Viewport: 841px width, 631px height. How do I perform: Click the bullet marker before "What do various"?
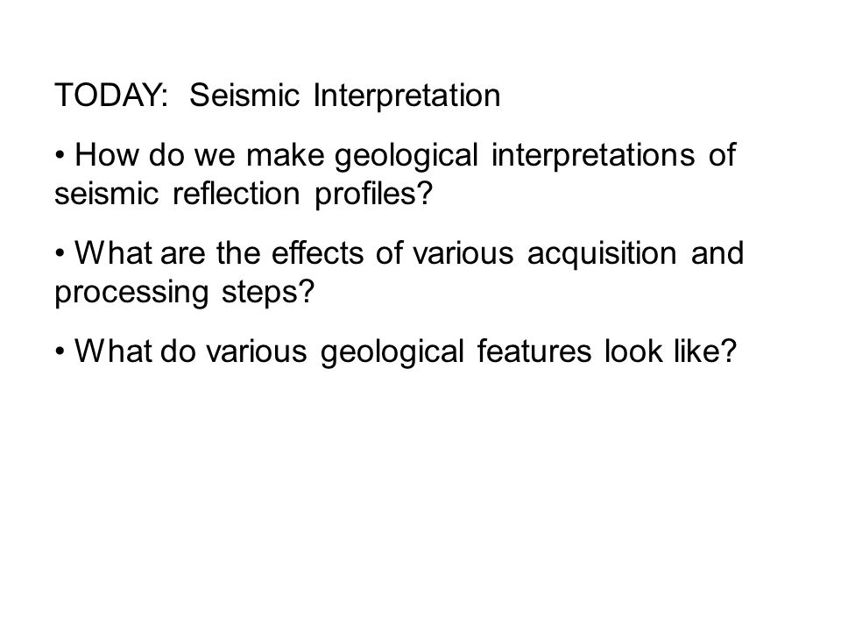pyautogui.click(x=60, y=352)
